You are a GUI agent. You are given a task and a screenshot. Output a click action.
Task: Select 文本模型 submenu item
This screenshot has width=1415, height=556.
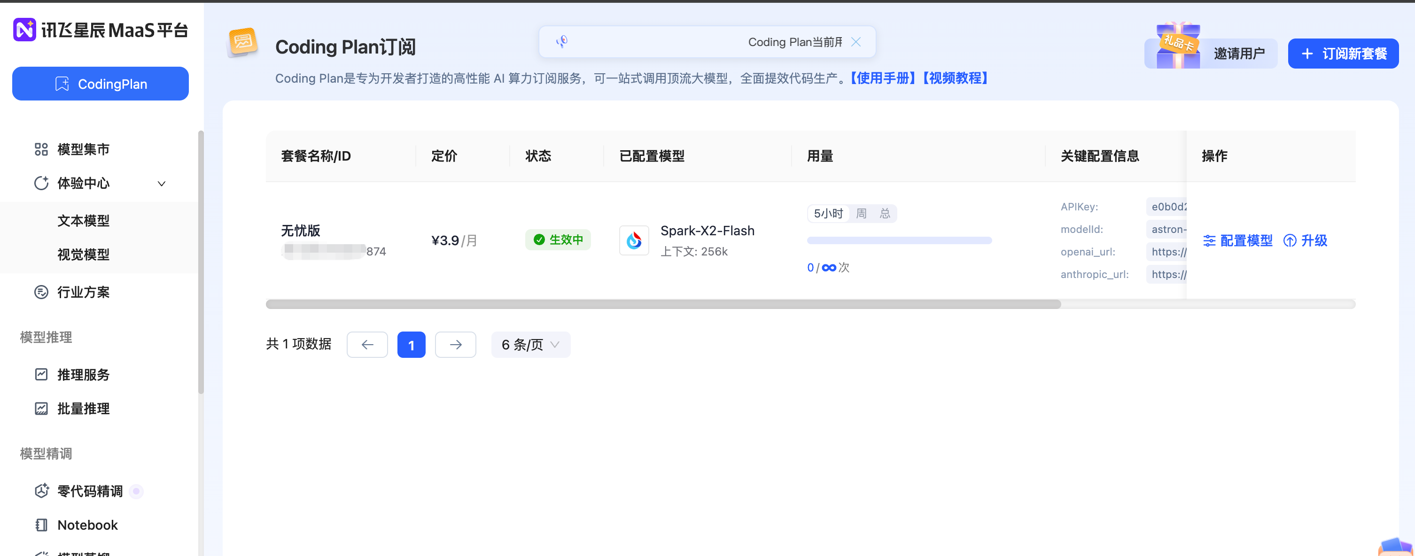click(x=84, y=221)
